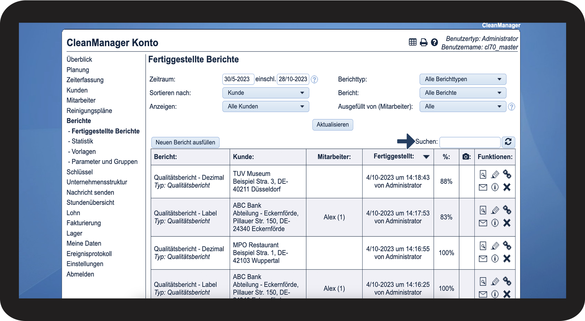Delete the MPO Restaurant report
585x321 pixels.
[x=507, y=259]
